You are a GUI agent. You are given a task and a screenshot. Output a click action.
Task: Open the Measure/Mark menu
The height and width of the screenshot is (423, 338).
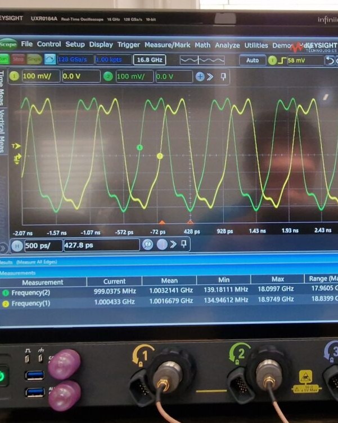167,45
